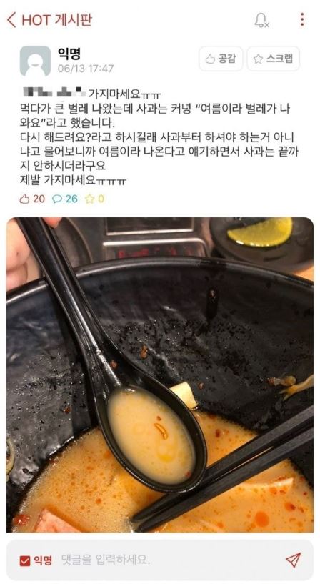Click the 공감 like button
The width and height of the screenshot is (320, 584).
click(221, 59)
